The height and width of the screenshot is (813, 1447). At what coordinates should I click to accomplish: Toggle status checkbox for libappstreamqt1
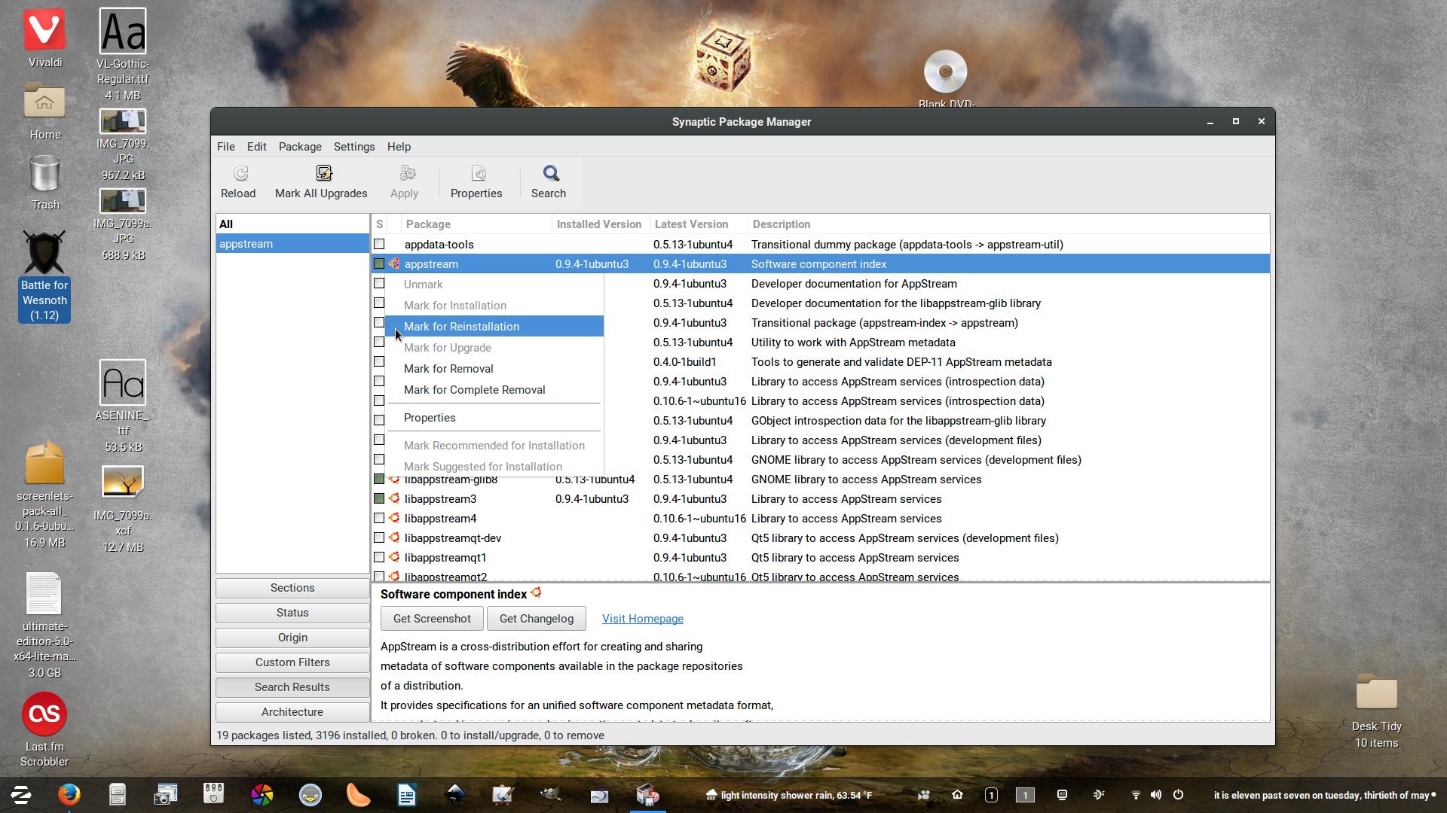[379, 558]
